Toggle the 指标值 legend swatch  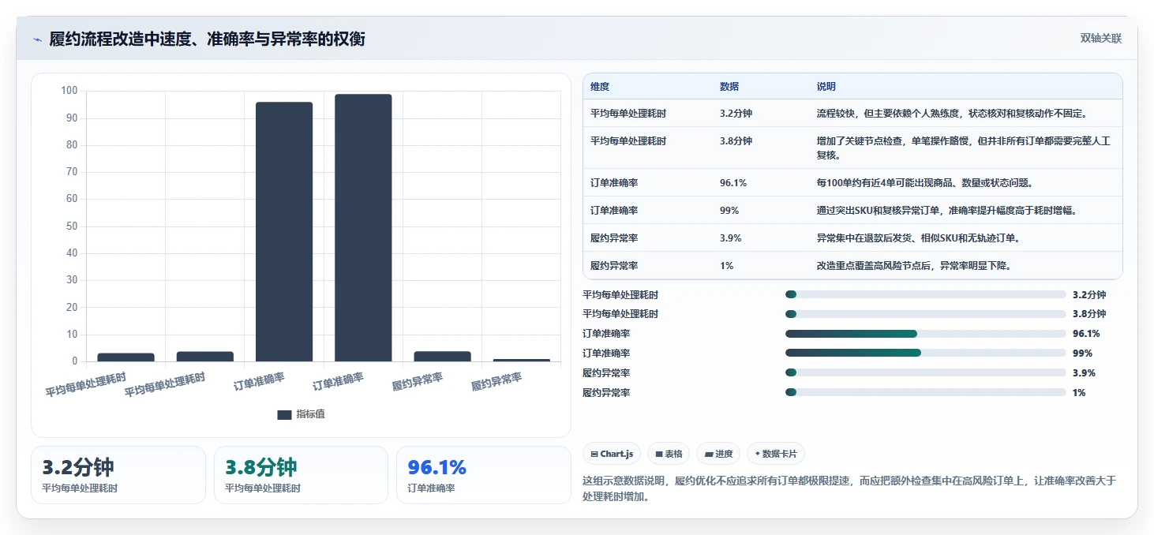pos(284,414)
